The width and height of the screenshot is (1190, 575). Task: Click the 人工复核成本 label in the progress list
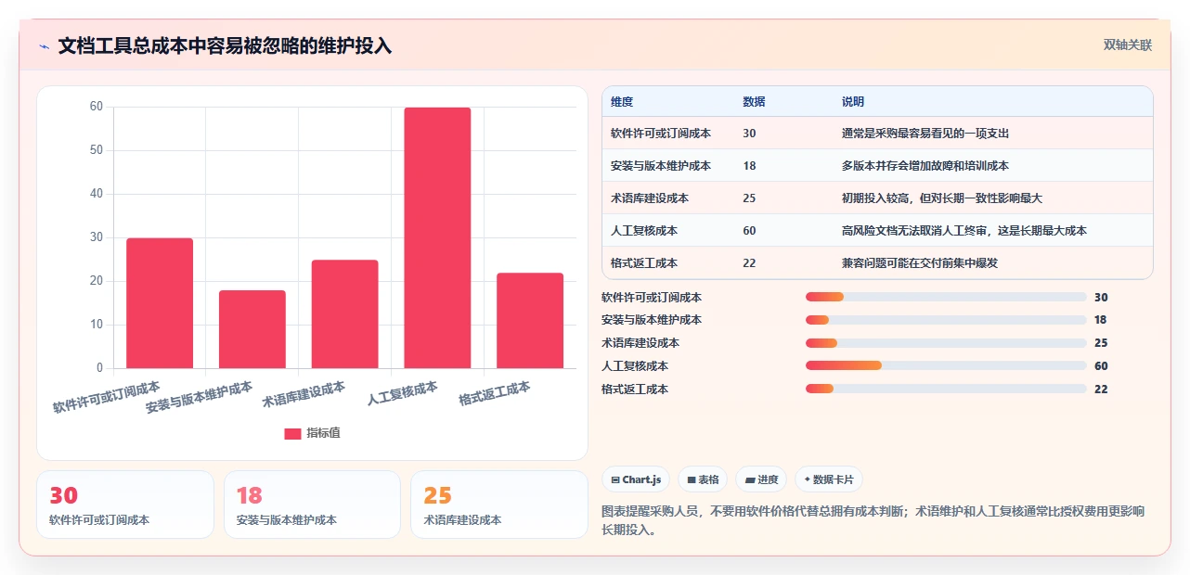[x=635, y=366]
